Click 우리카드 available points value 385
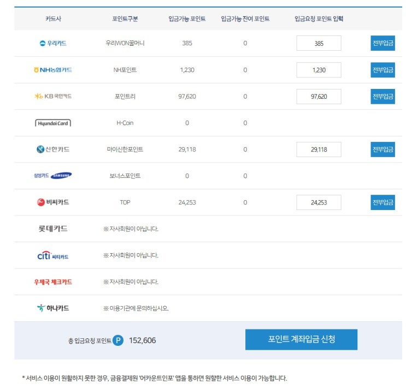 (187, 43)
